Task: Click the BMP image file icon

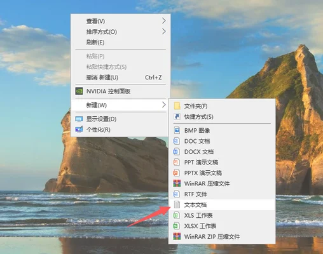Action: pos(177,130)
